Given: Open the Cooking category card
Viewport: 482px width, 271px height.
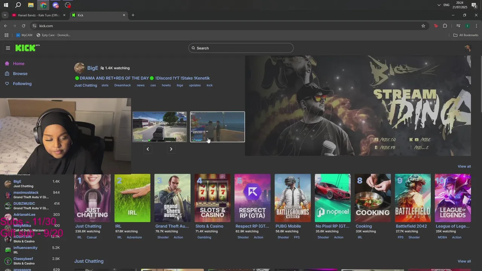Looking at the screenshot, I should click(373, 198).
